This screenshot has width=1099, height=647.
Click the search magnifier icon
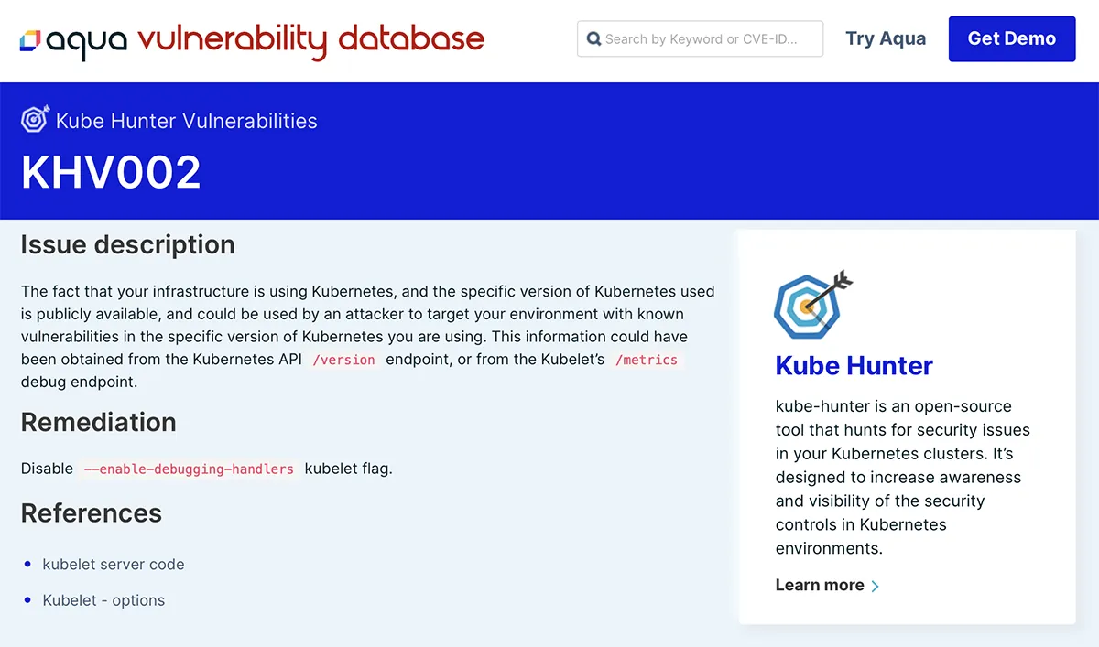tap(593, 39)
